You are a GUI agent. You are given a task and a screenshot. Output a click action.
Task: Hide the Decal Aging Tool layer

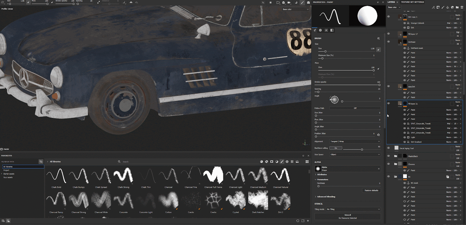point(388,148)
